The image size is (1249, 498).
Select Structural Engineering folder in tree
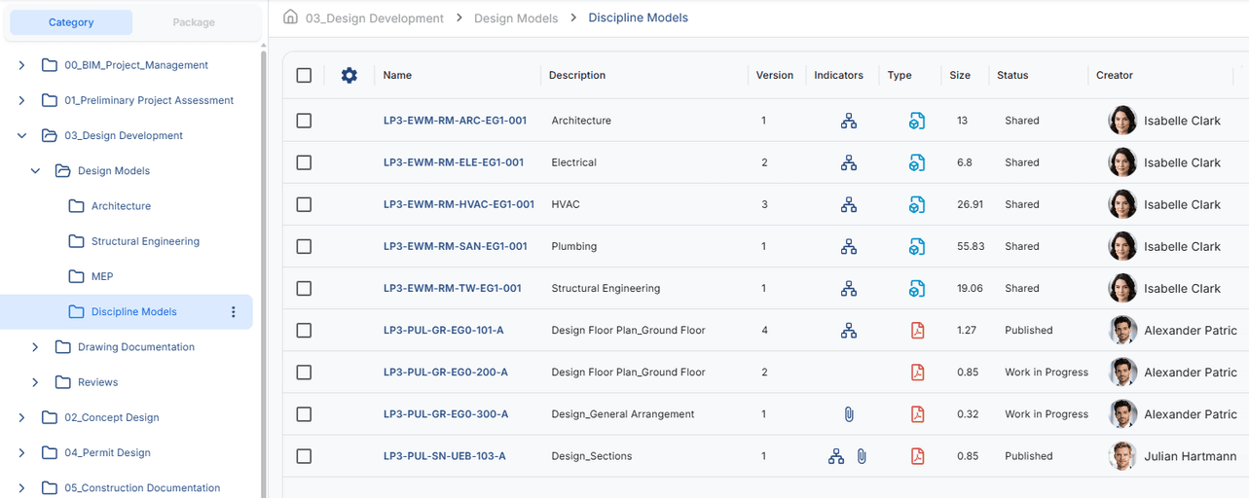145,241
